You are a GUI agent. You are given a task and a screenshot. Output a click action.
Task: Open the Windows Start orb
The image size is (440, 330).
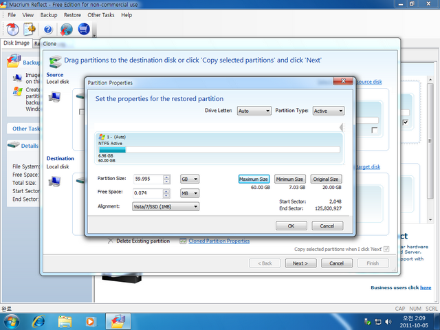(x=12, y=322)
